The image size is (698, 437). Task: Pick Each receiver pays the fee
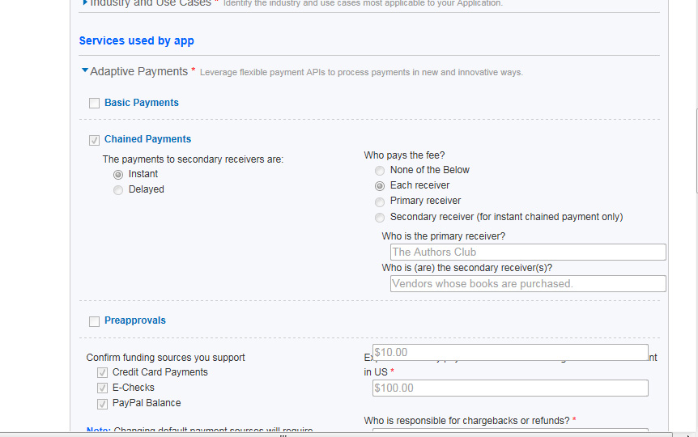(380, 185)
